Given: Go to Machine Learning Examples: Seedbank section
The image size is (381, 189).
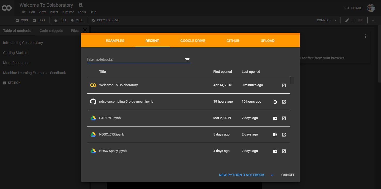Looking at the screenshot, I should (34, 73).
